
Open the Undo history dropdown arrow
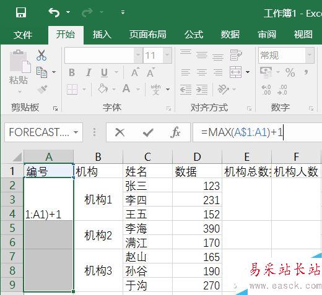(x=68, y=12)
